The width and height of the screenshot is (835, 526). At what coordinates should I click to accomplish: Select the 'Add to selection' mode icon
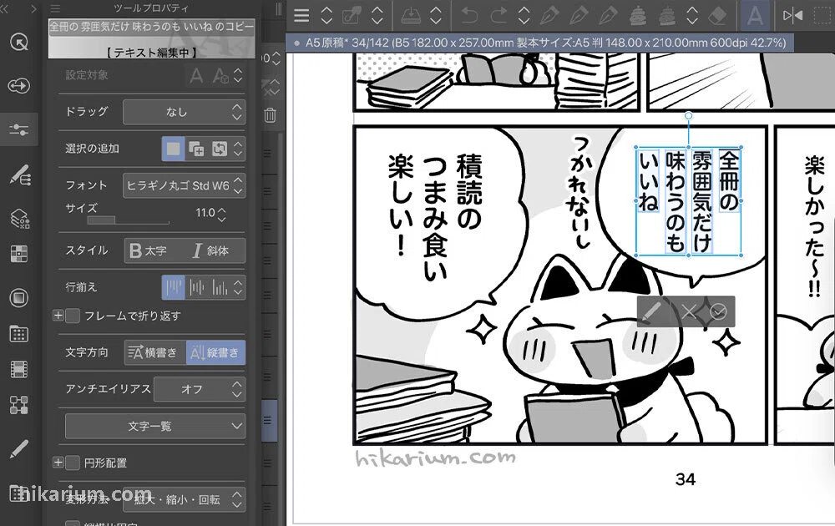[196, 149]
